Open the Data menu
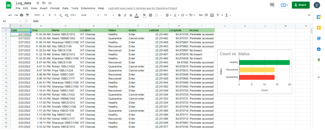This screenshot has width=325, height=130. (65, 8)
